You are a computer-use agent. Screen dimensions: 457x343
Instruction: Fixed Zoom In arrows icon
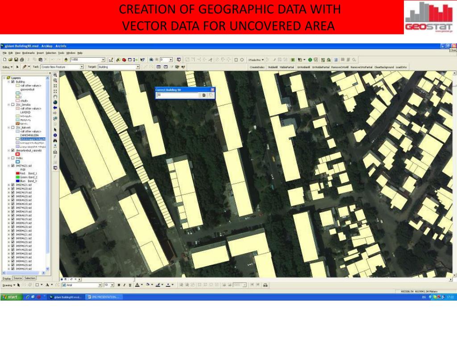tap(55, 86)
